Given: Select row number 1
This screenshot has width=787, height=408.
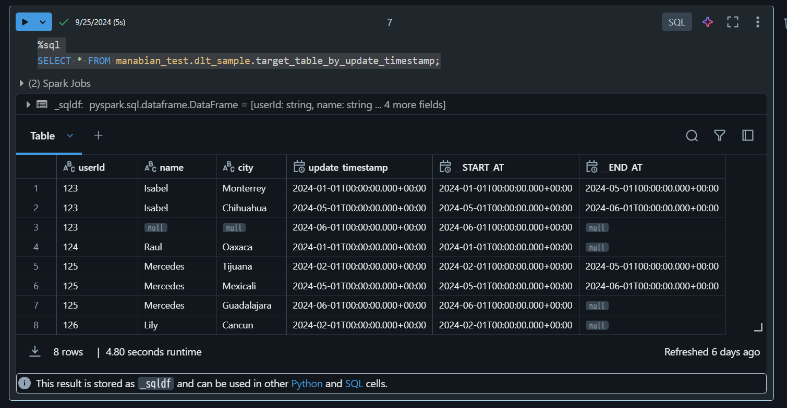Looking at the screenshot, I should tap(36, 188).
